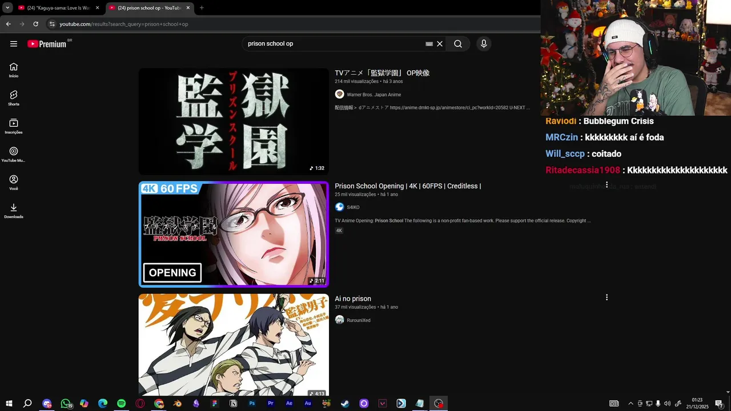Open the Windows Start menu
Viewport: 731px width, 411px height.
[x=9, y=404]
